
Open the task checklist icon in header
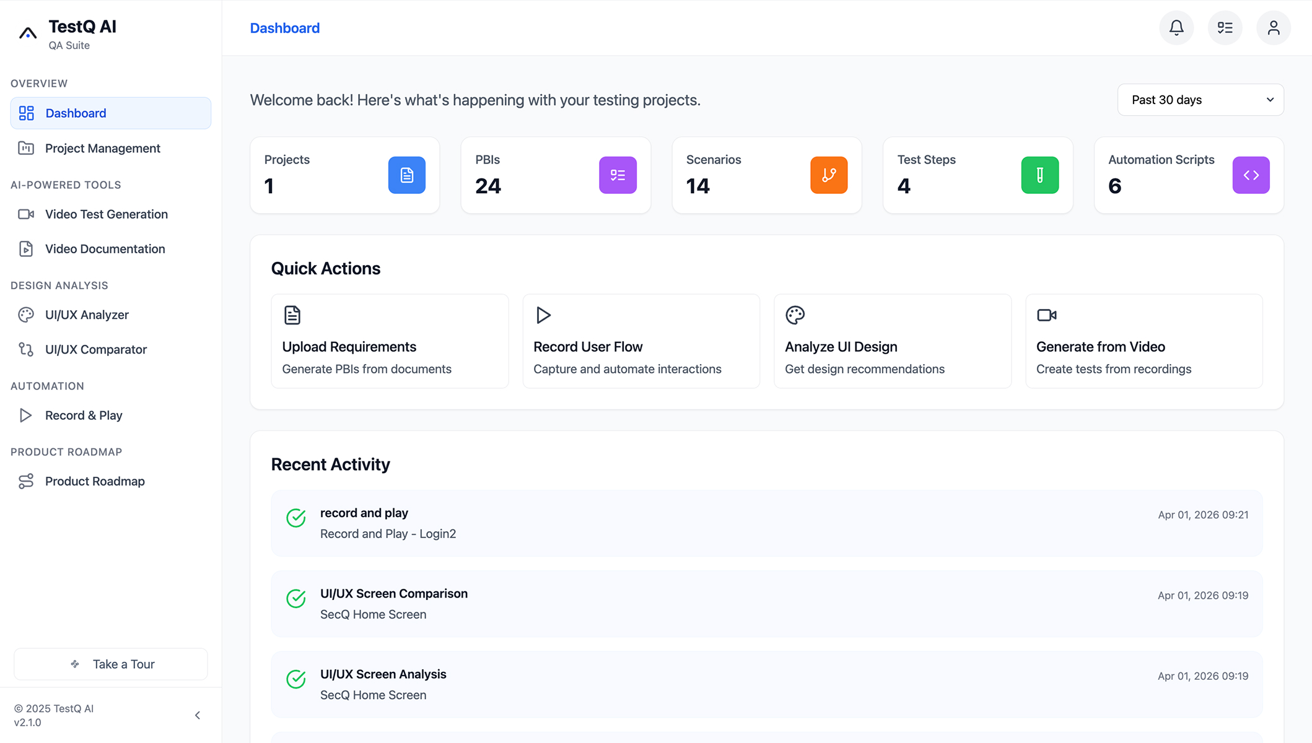click(1225, 28)
